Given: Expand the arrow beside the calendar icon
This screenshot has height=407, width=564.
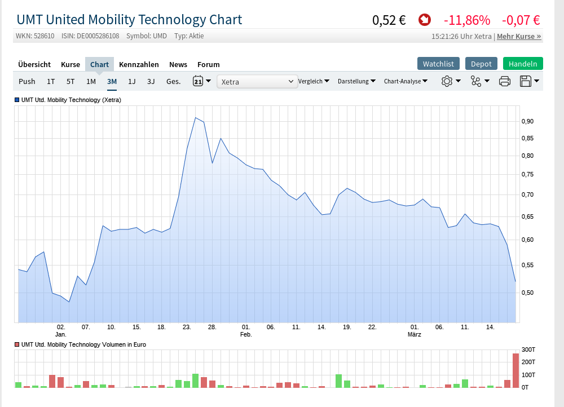Looking at the screenshot, I should coord(208,81).
